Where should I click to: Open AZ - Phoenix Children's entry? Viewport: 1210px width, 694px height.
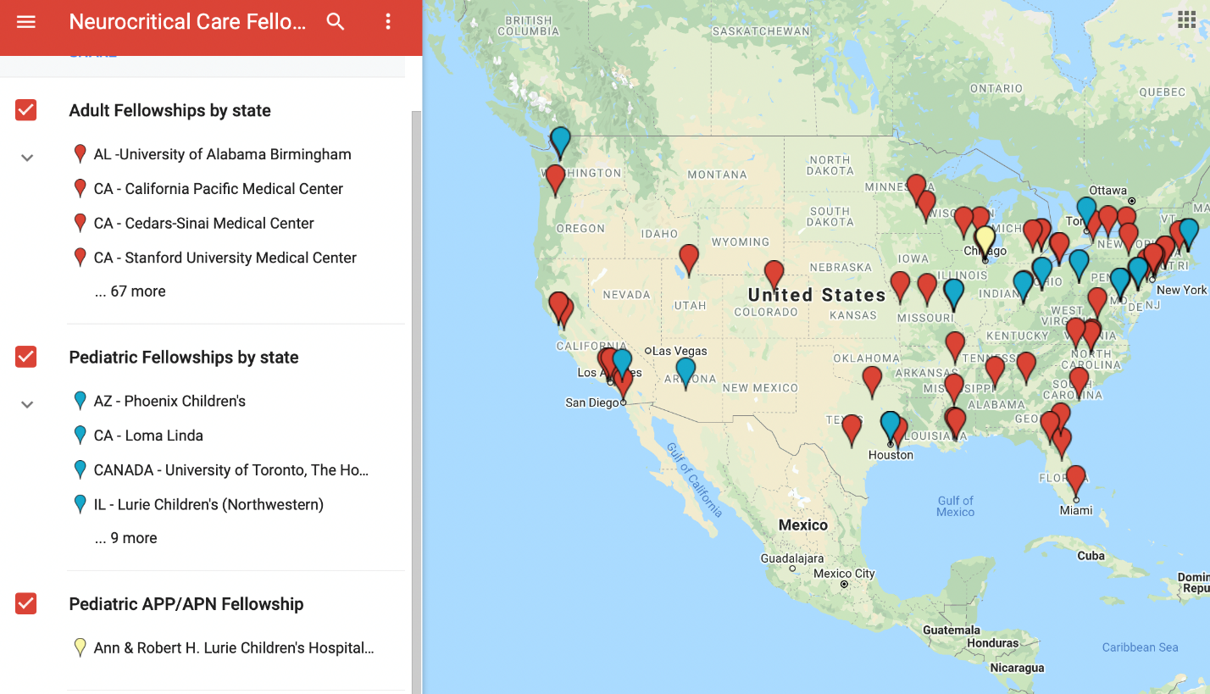click(x=169, y=401)
